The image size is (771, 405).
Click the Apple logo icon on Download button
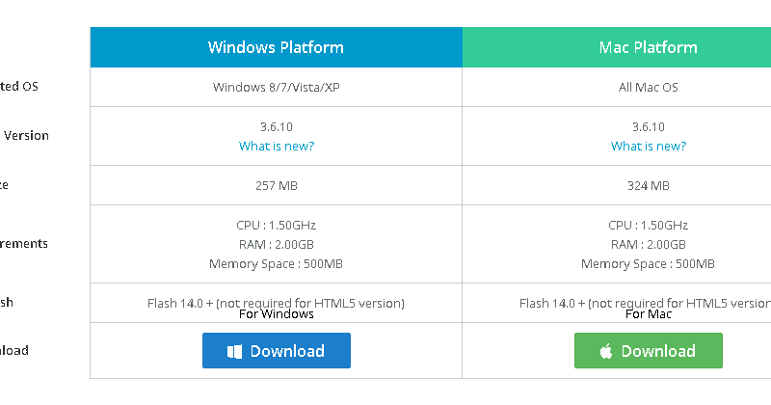(606, 351)
